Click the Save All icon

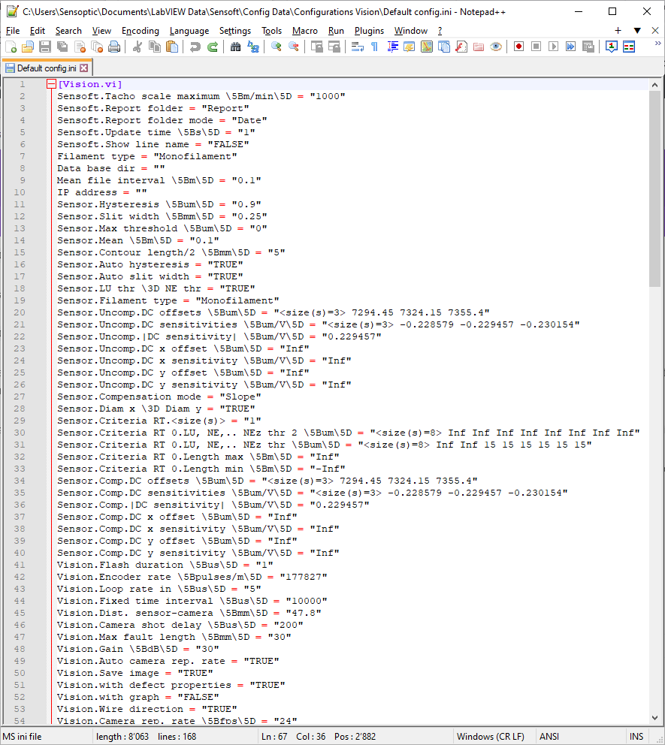pos(62,47)
